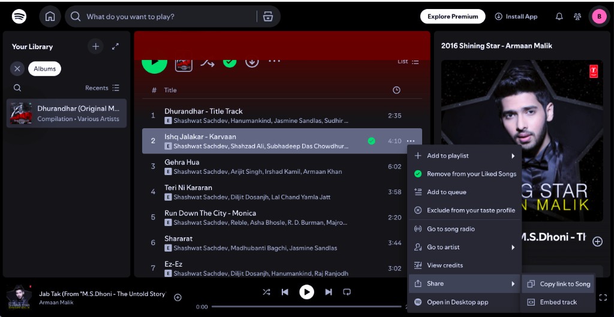The image size is (614, 317).
Task: Create playlist with plus icon in Your Library
Action: pyautogui.click(x=95, y=47)
